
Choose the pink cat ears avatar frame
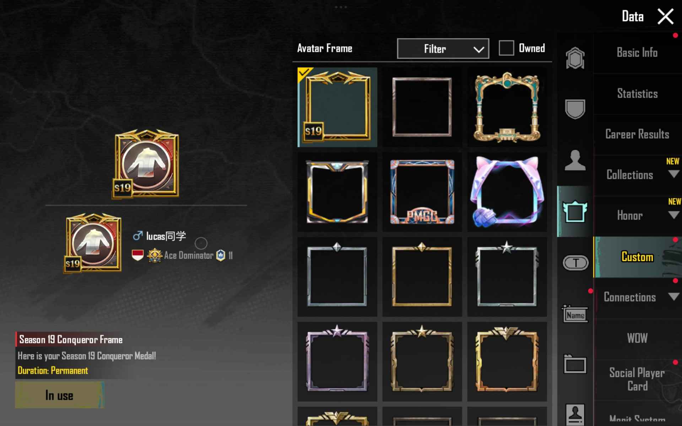coord(507,192)
